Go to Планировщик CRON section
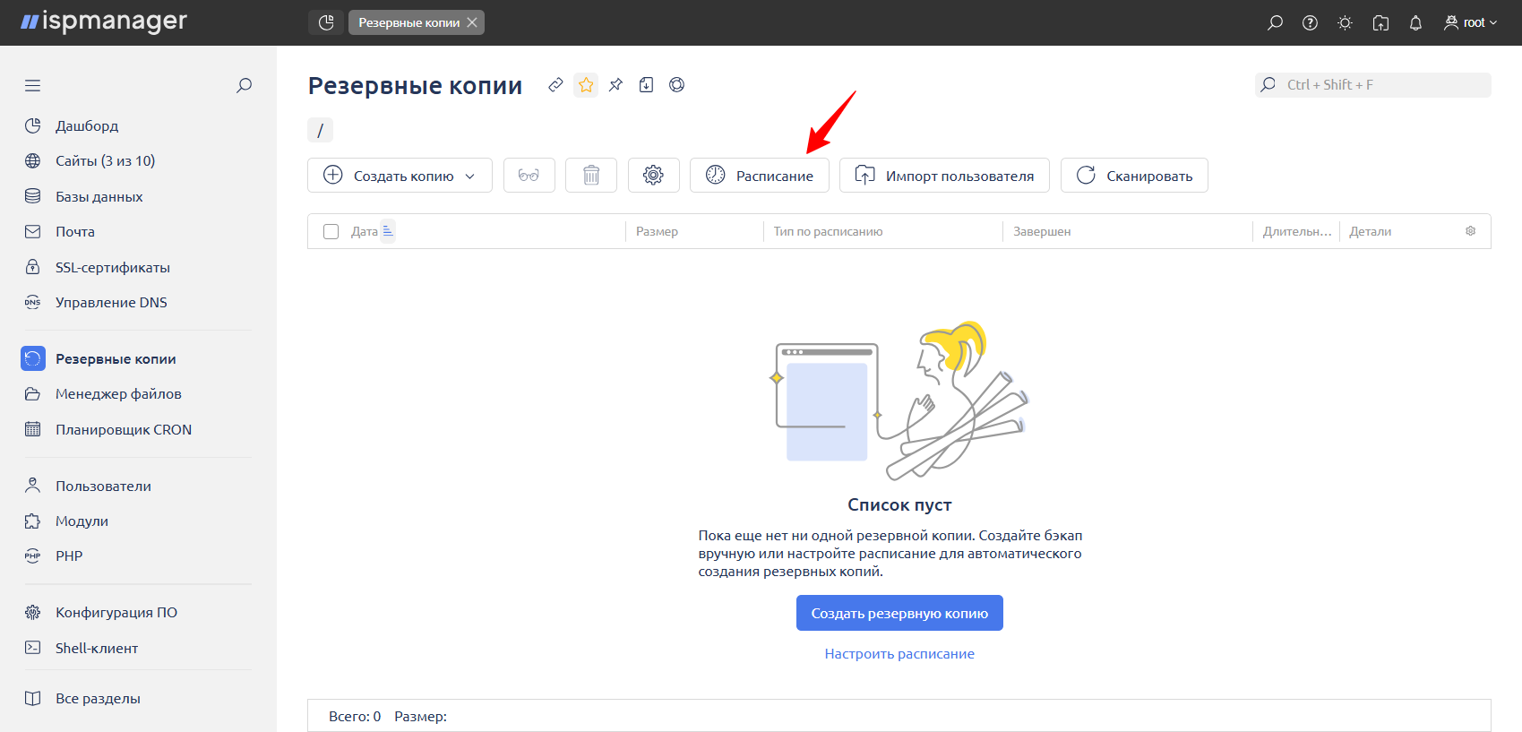Screen dimensions: 1522x732 click(124, 430)
